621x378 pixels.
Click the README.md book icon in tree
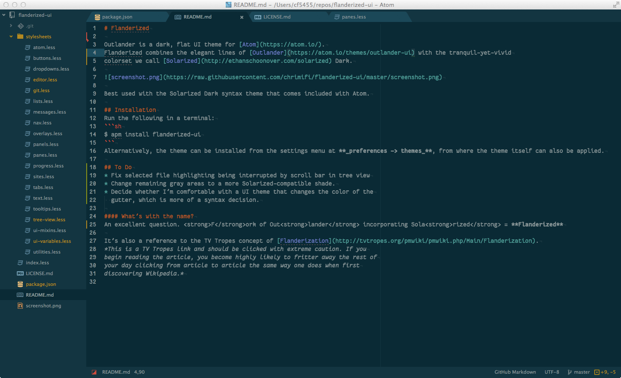(20, 295)
